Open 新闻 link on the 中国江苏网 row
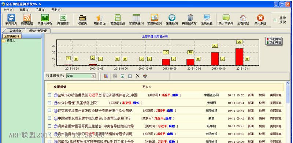The image size is (293, 143). tap(251, 95)
